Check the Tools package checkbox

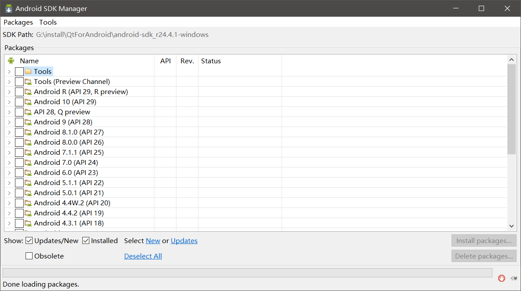pos(19,71)
